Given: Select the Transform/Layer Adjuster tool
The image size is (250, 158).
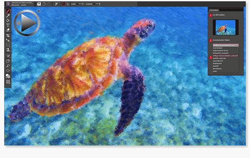Looking at the screenshot, I should click(8, 40).
